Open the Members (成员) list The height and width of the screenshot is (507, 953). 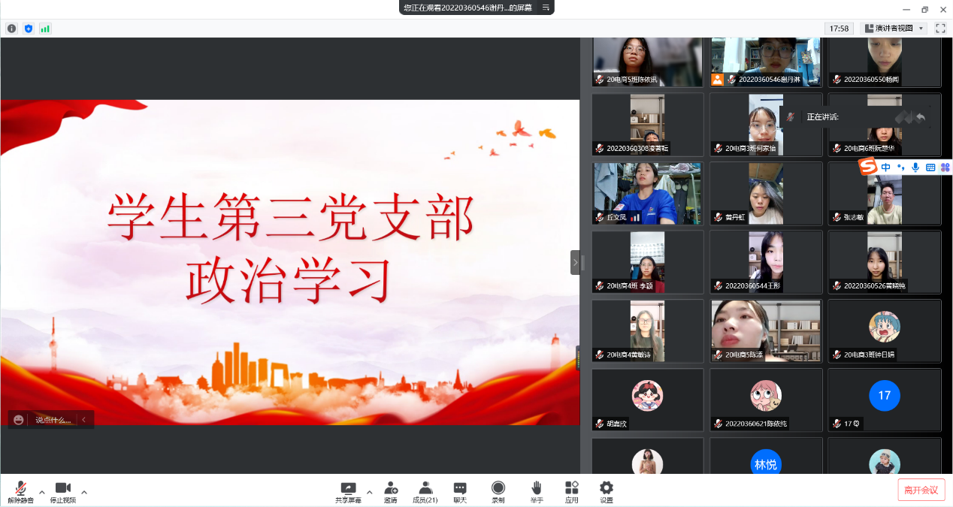tap(425, 491)
